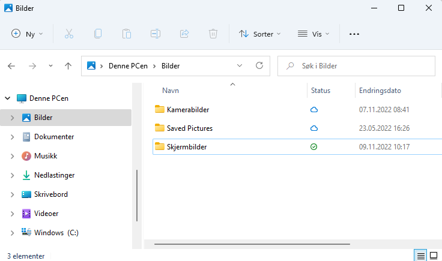This screenshot has height=261, width=442.
Task: Click date 07.11.2022 08:41 cell
Action: point(384,110)
